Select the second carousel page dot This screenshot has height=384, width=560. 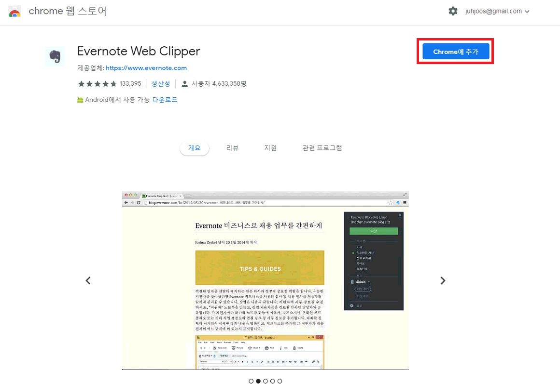258,381
